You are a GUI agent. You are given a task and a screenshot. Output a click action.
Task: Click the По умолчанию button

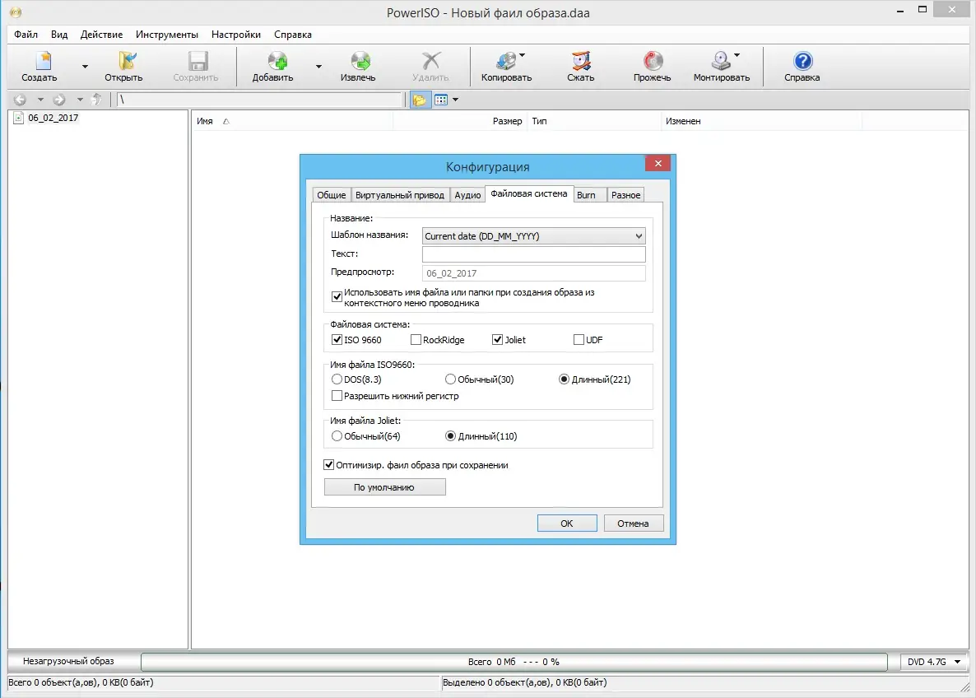click(384, 486)
